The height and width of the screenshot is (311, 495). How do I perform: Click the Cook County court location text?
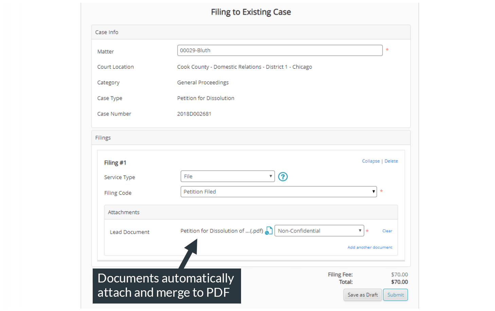tap(244, 67)
